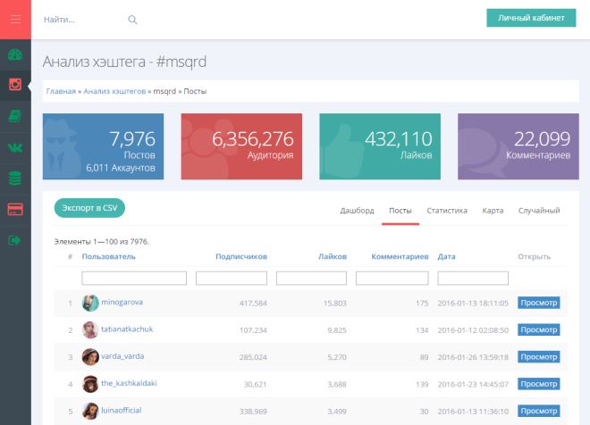Switch to the Дашборд tab
Viewport: 590px width, 425px height.
click(357, 211)
